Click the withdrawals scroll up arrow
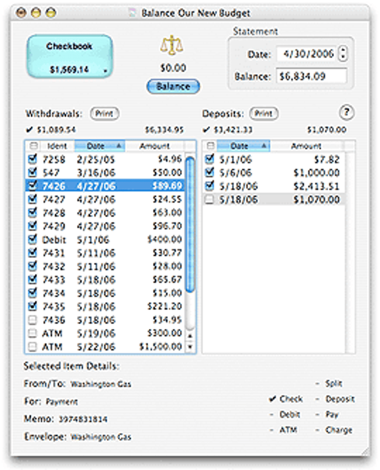 coord(190,336)
